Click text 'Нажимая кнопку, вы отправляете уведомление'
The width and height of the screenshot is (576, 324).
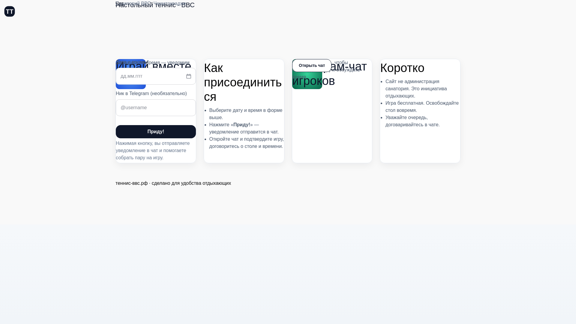[153, 147]
